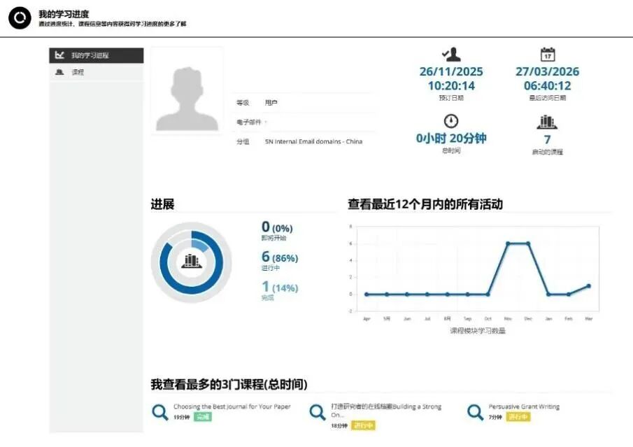Click the books icon inside the progress donut
633x447 pixels.
192,261
